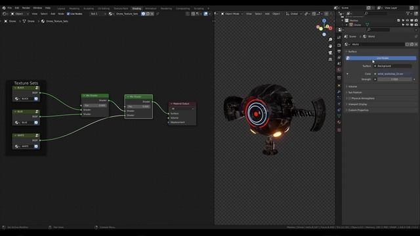The image size is (420, 236).
Task: Open the Output properties tab
Action: (x=339, y=51)
